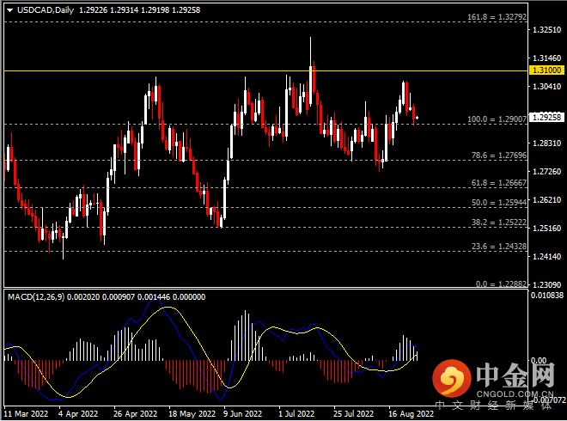The width and height of the screenshot is (567, 421).
Task: Click price scale value 1.24140
Action: pos(546,256)
